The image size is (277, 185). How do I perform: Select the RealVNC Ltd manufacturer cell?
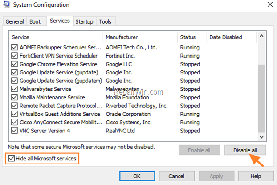120,131
